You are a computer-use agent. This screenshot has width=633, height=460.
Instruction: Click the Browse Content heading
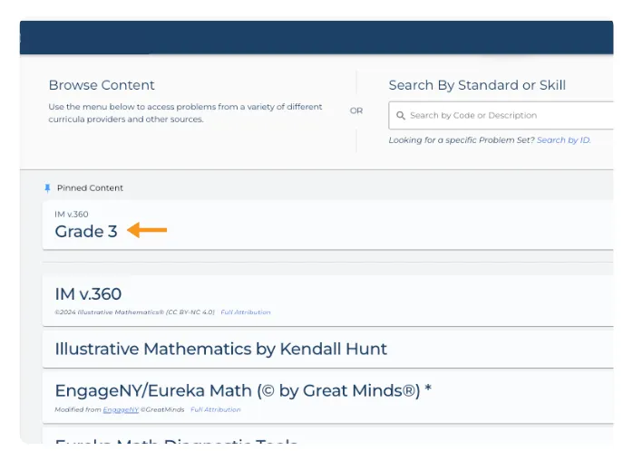[102, 85]
